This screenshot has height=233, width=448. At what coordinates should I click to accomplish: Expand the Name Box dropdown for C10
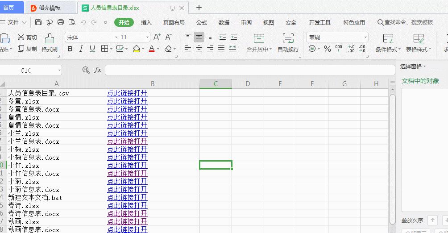tap(59, 71)
